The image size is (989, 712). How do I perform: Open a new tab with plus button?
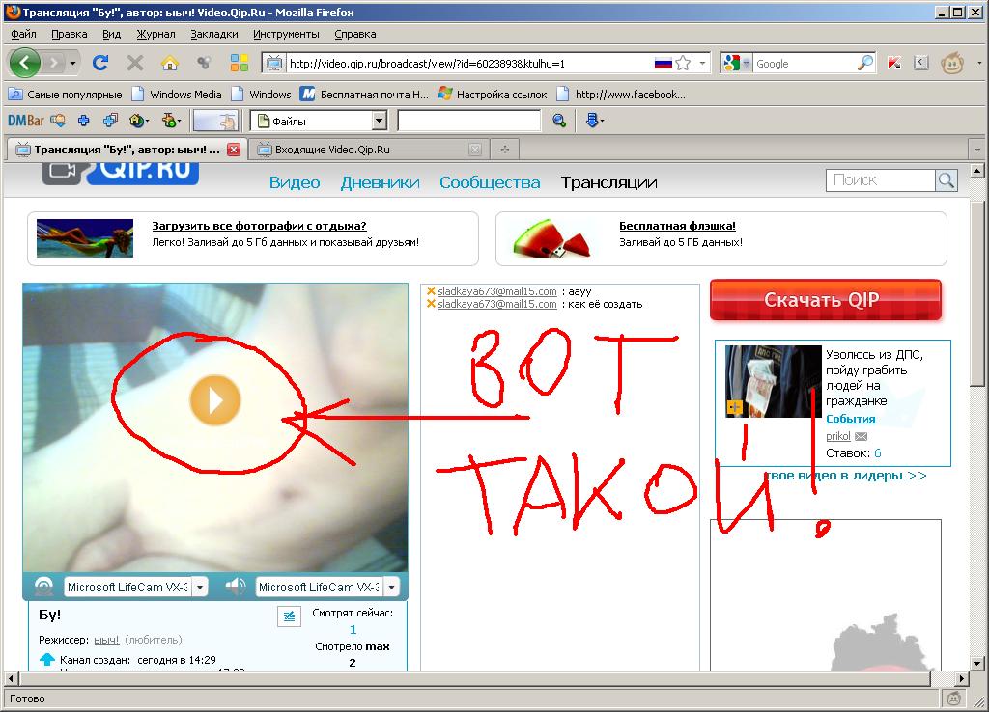[504, 150]
